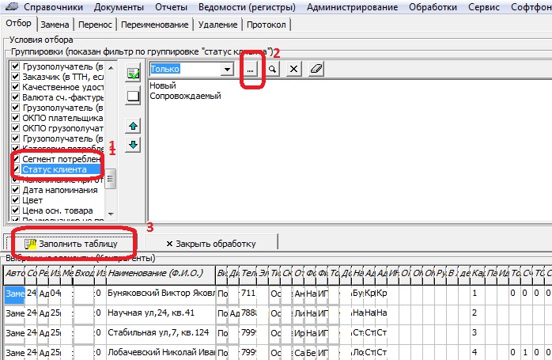Click the check all groupings icon
Screen dimensions: 552x360
[133, 74]
